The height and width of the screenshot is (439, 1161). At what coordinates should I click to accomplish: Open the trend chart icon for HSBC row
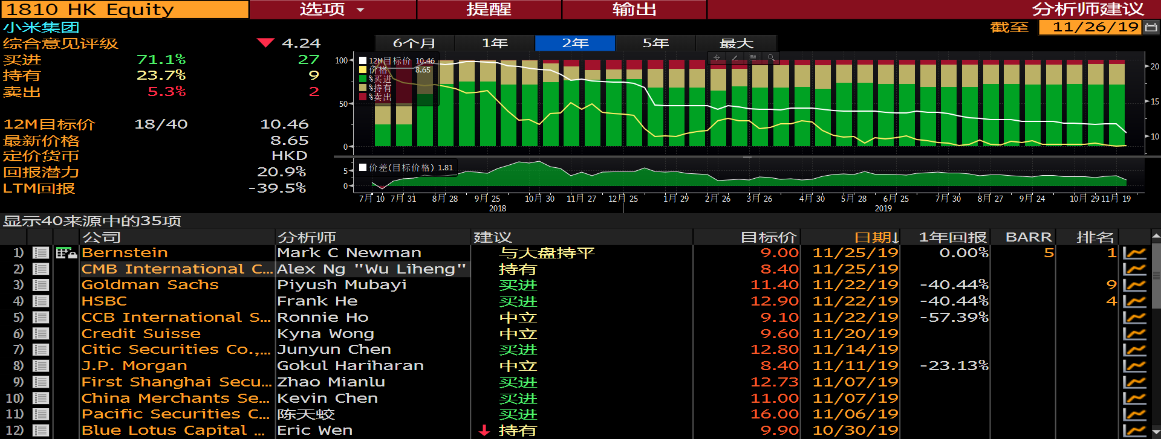tap(1134, 301)
